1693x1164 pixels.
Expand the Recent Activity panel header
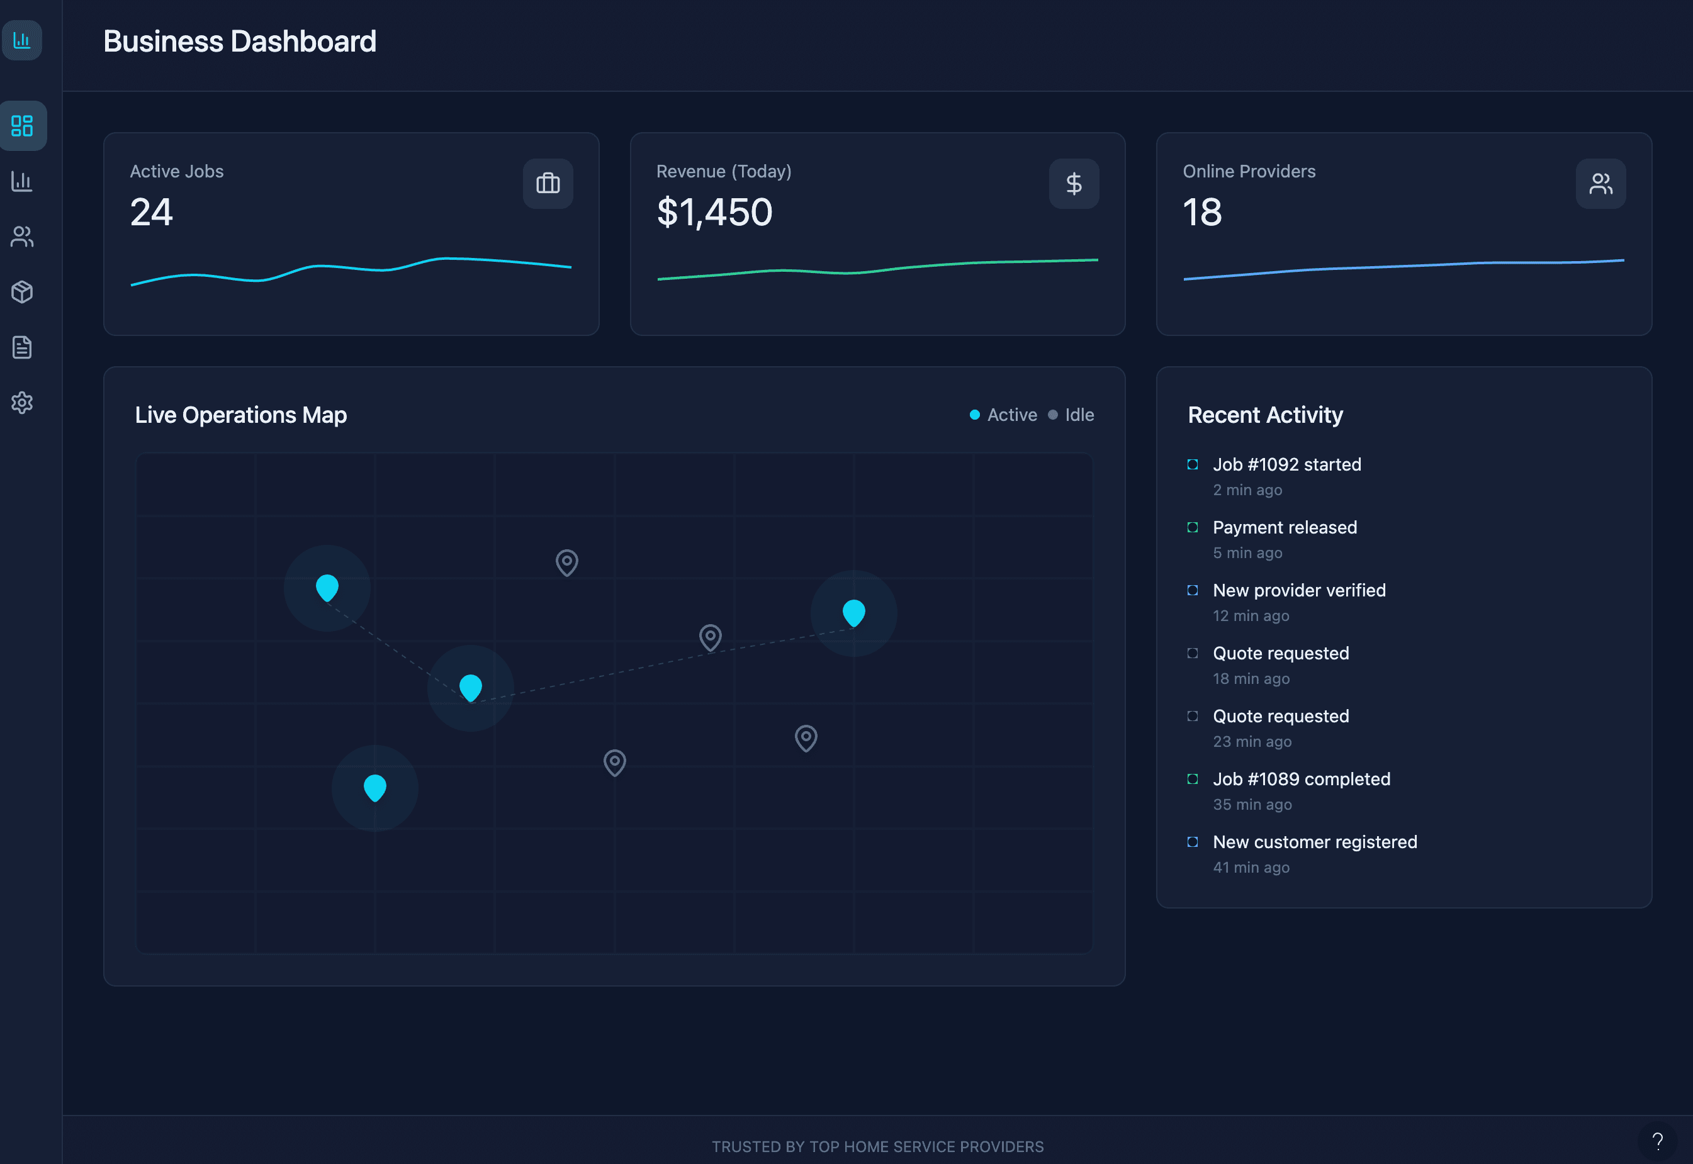point(1266,414)
